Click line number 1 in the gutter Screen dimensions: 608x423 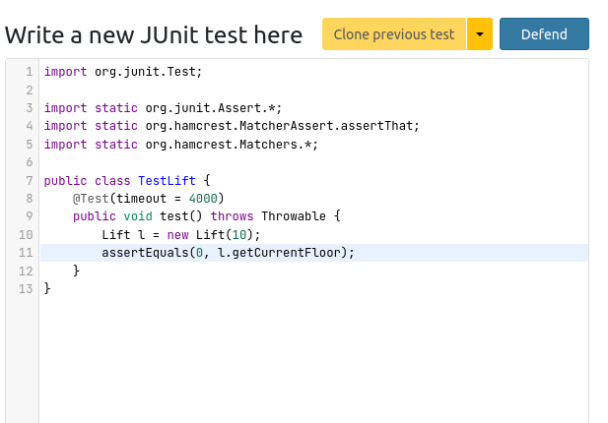point(29,72)
